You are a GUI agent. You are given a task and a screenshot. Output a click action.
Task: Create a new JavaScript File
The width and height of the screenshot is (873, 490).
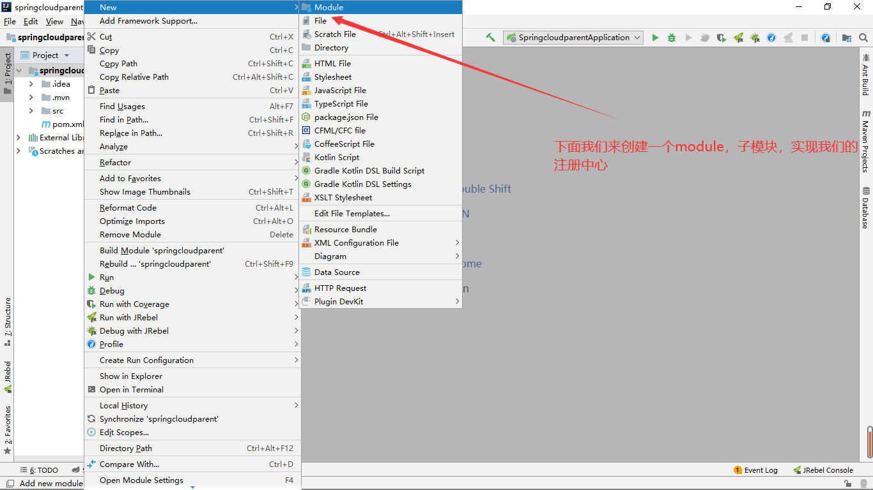(380, 91)
